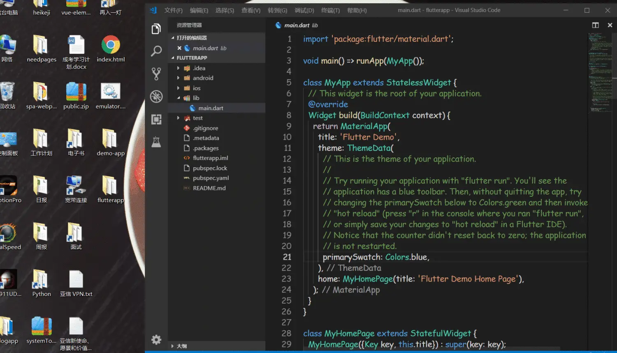The width and height of the screenshot is (617, 353).
Task: Select the public.zip desktop archive
Action: point(76,96)
